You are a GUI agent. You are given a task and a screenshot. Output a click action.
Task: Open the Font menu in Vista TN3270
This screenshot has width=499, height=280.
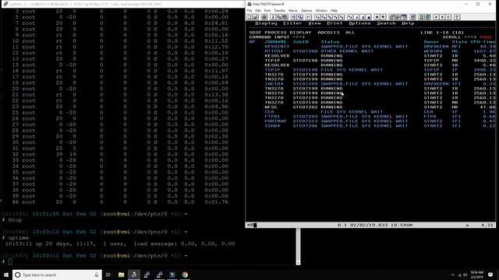tap(267, 10)
